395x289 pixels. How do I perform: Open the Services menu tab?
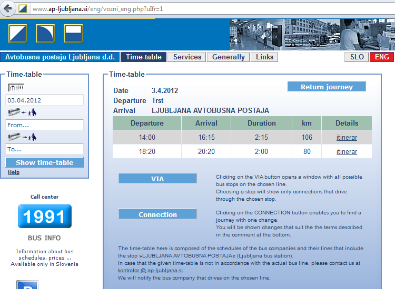(x=187, y=57)
